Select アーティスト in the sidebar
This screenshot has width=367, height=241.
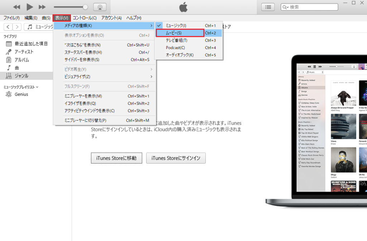pos(27,52)
